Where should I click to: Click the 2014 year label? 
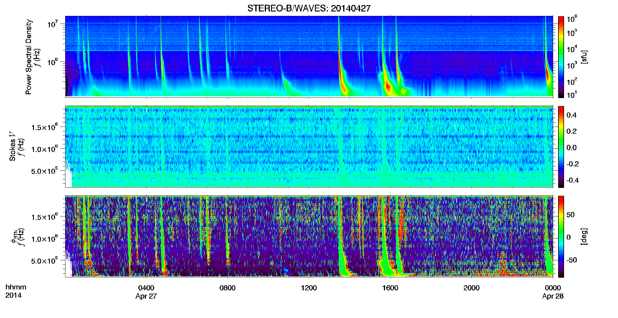[13, 295]
